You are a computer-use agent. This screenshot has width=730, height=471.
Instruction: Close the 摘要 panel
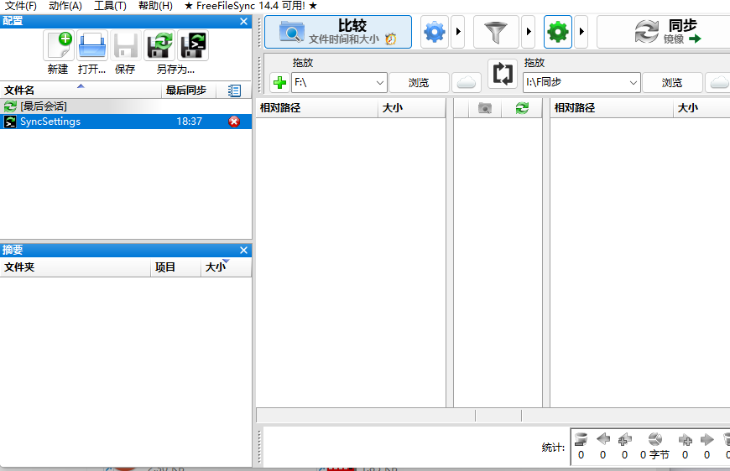243,250
